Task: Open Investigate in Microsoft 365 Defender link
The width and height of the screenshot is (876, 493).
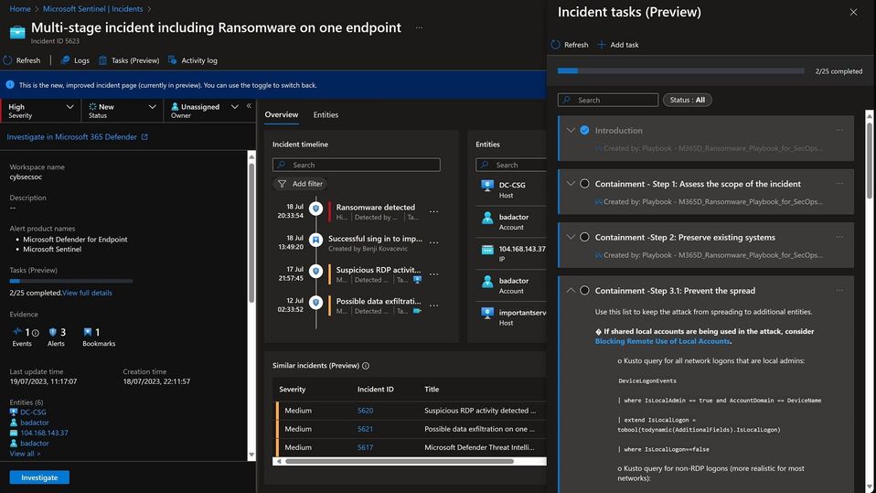Action: click(72, 137)
